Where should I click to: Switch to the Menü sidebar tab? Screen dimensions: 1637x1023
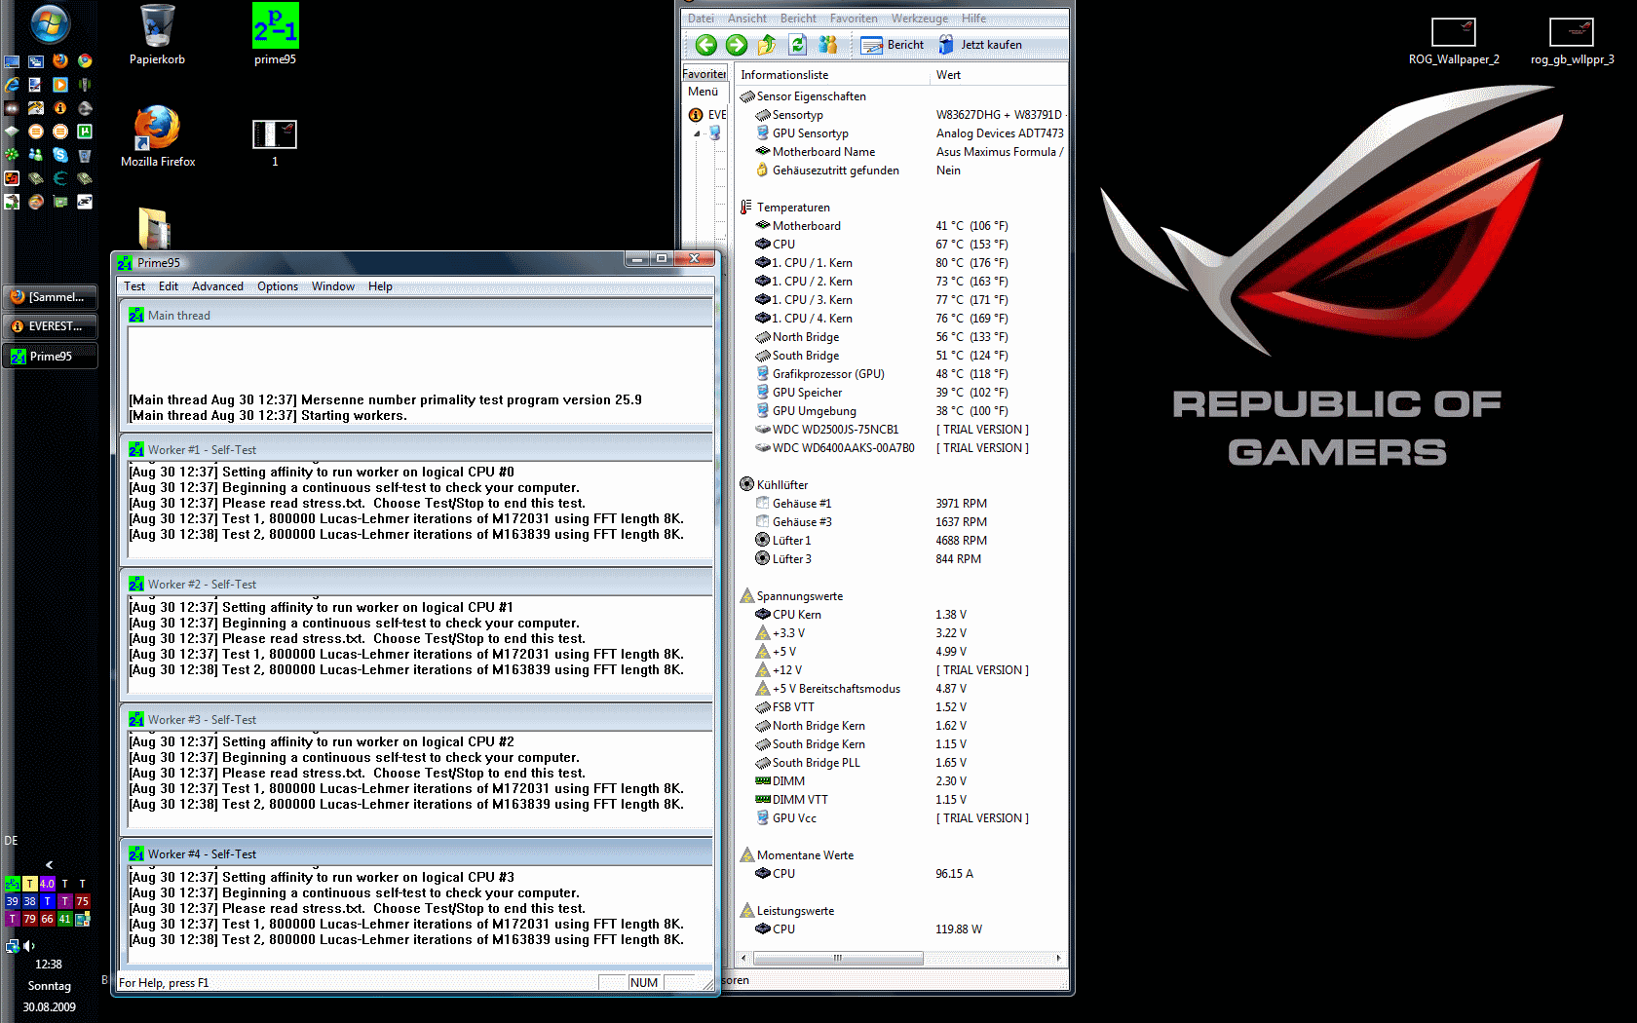coord(703,92)
